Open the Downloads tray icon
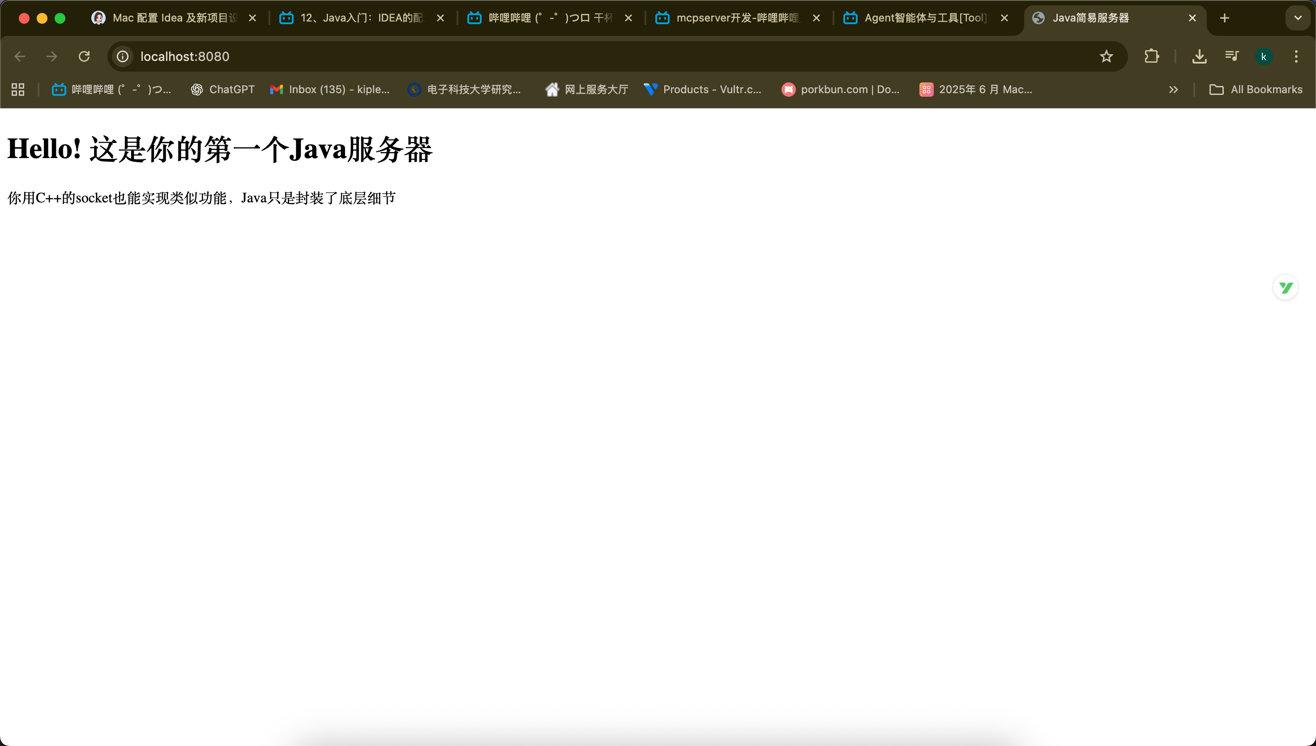Viewport: 1316px width, 746px height. click(x=1199, y=56)
